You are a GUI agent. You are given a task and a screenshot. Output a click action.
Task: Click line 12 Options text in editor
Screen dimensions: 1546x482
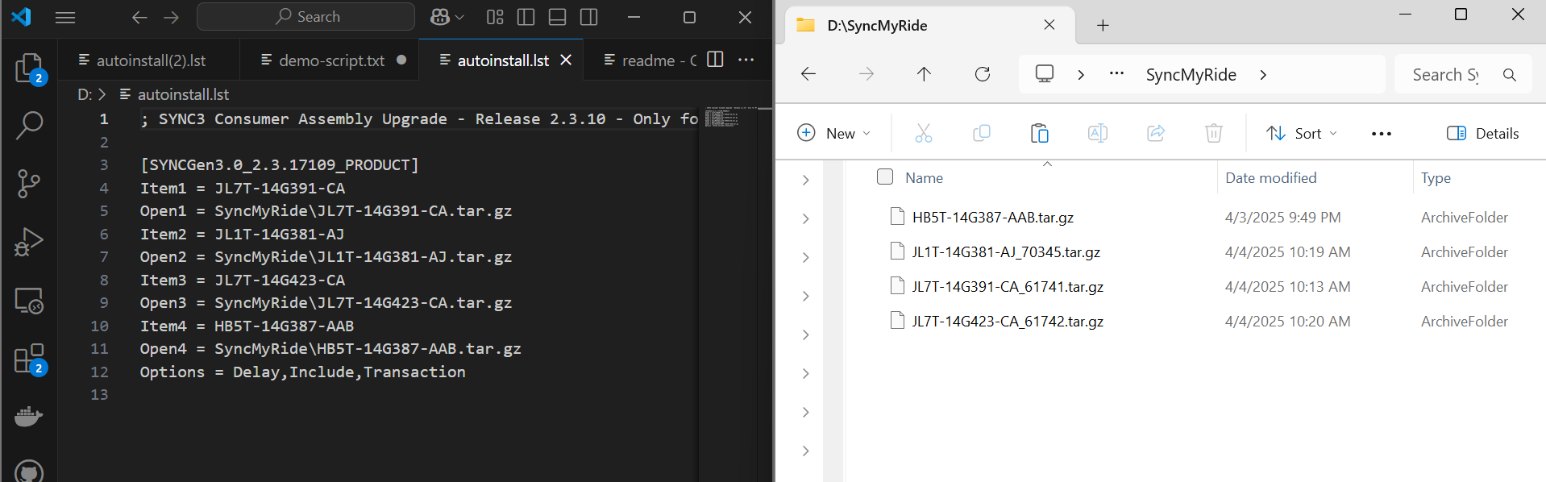coord(302,372)
